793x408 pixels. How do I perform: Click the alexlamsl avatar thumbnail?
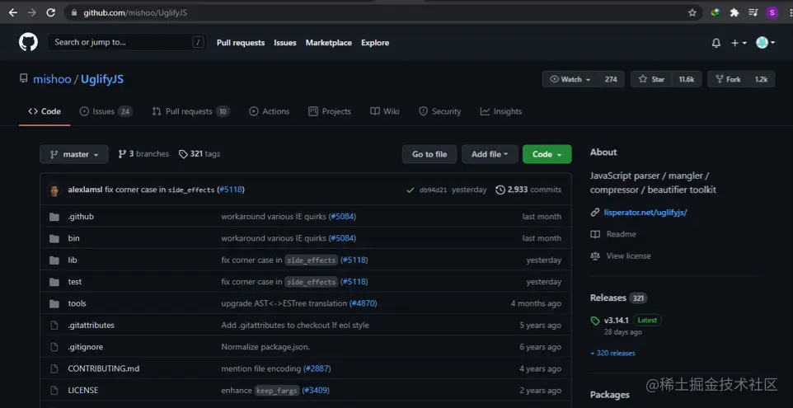tap(54, 190)
